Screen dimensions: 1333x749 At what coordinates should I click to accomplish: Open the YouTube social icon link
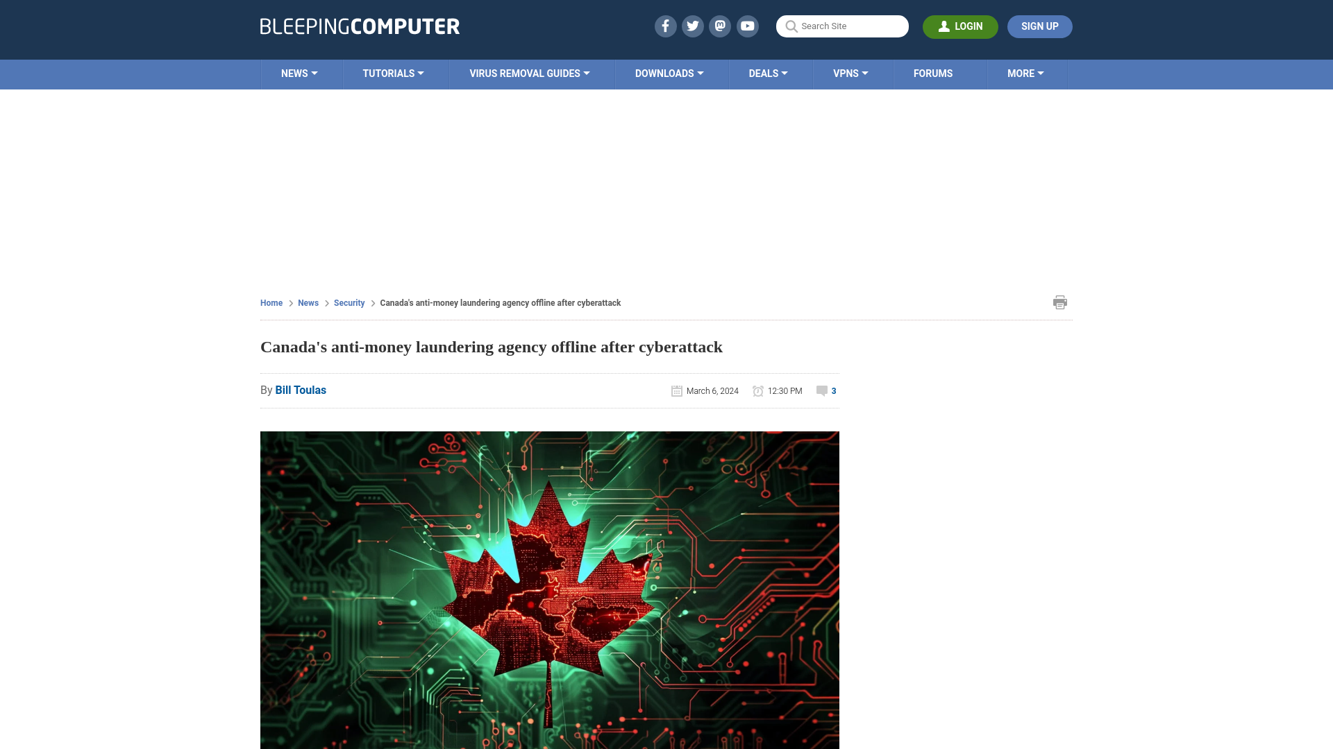pos(748,26)
